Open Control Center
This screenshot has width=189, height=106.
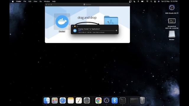155,1
